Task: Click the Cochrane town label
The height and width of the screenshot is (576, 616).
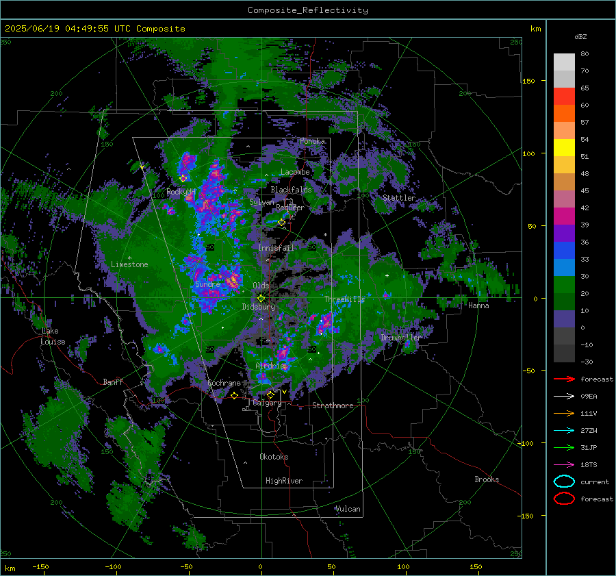Action: pyautogui.click(x=224, y=383)
